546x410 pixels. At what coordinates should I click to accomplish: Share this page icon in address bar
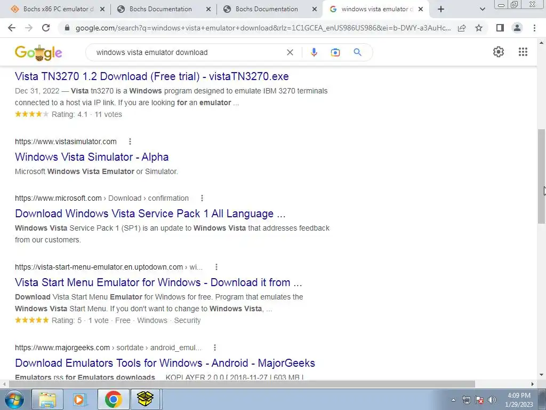pyautogui.click(x=462, y=28)
